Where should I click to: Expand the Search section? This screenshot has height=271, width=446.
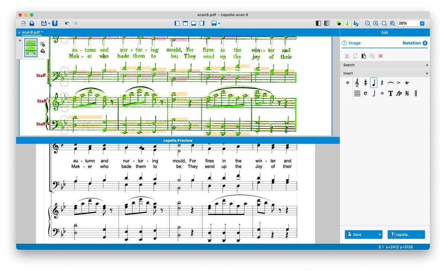tap(426, 65)
